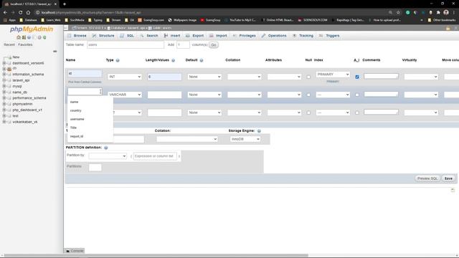459x258 pixels.
Task: Click the phpMyAdmin home icon
Action: click(19, 37)
